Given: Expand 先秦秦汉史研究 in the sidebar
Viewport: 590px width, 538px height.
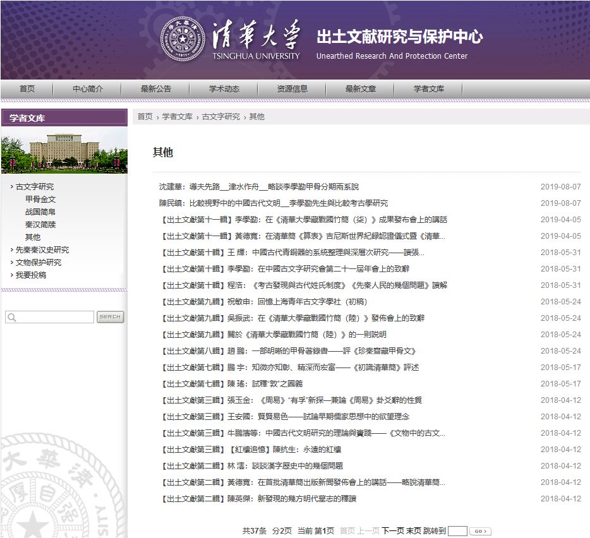Looking at the screenshot, I should point(42,250).
